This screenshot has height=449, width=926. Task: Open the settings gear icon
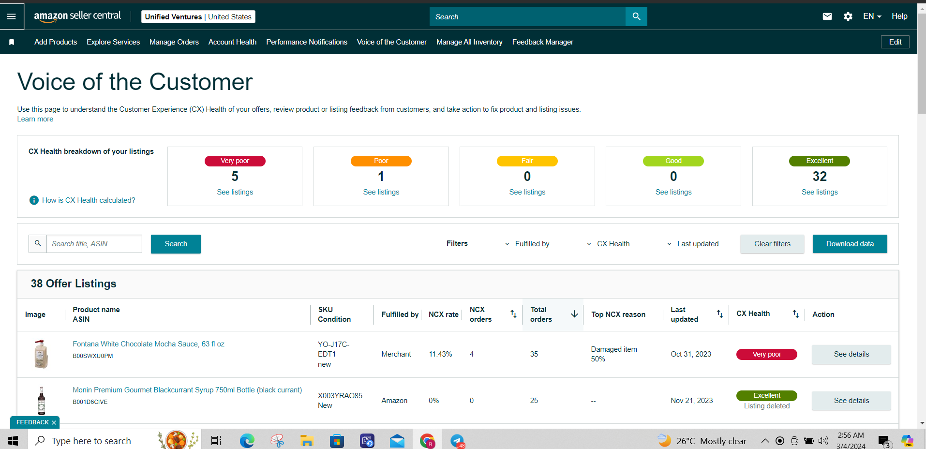(x=848, y=16)
